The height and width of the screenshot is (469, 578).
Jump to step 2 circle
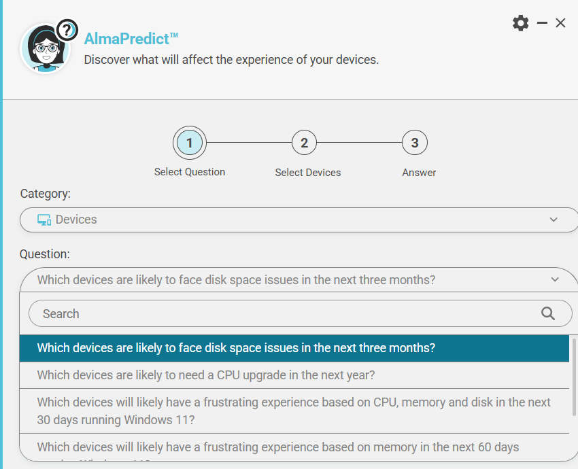tap(304, 143)
